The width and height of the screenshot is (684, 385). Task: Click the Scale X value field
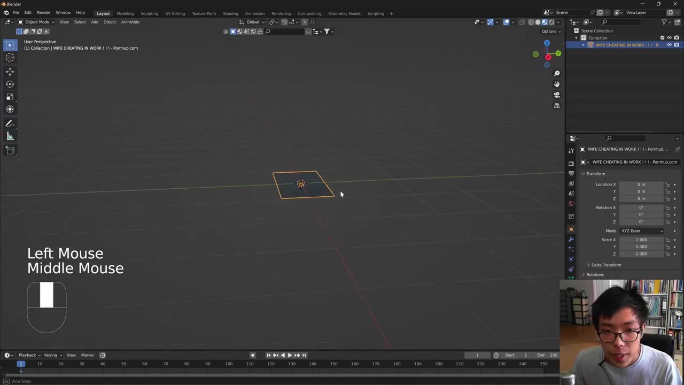point(641,240)
